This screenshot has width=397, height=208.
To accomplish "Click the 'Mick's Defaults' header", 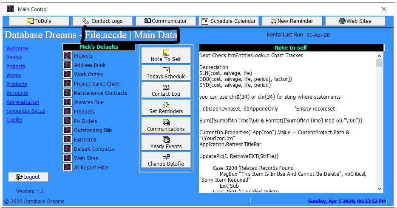I will coord(99,47).
